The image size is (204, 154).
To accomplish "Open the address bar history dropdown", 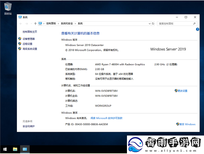I will click(x=149, y=23).
